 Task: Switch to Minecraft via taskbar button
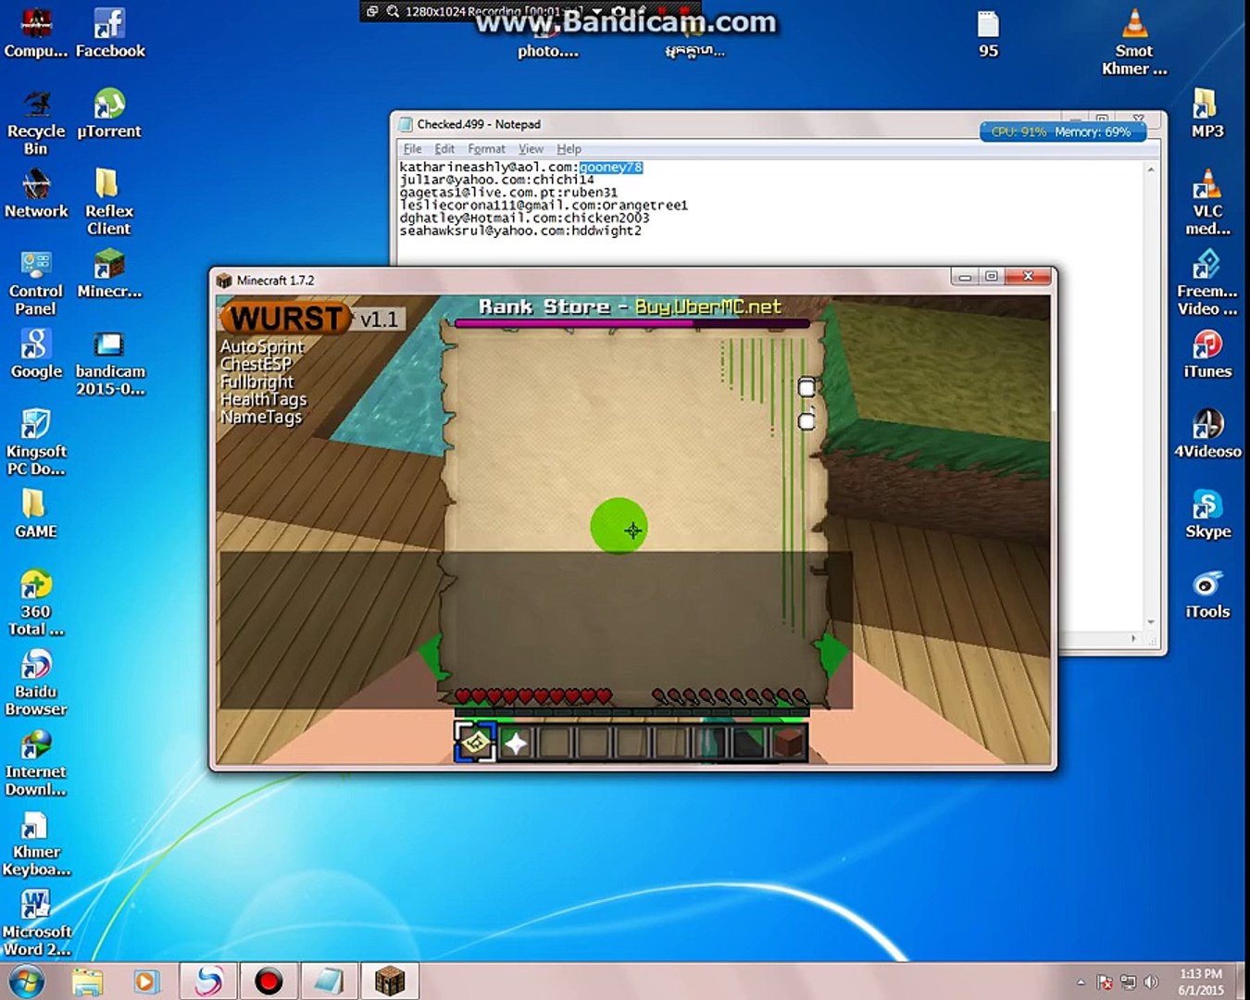point(390,981)
